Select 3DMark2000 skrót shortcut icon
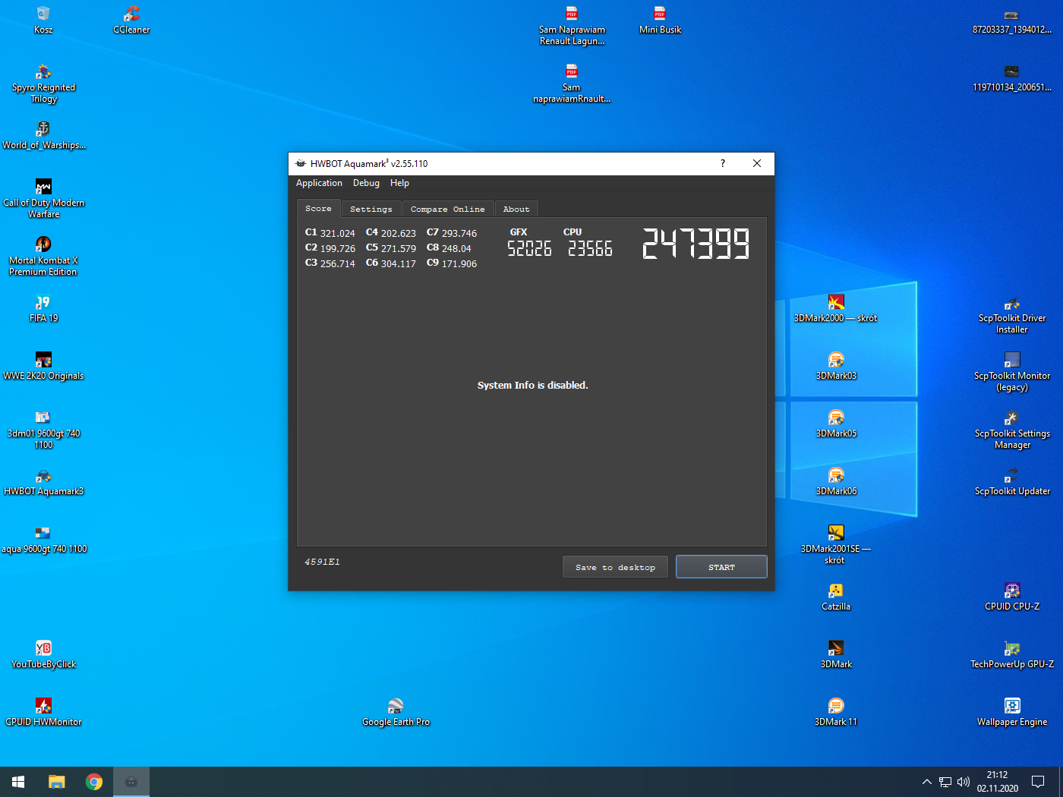 (x=836, y=308)
